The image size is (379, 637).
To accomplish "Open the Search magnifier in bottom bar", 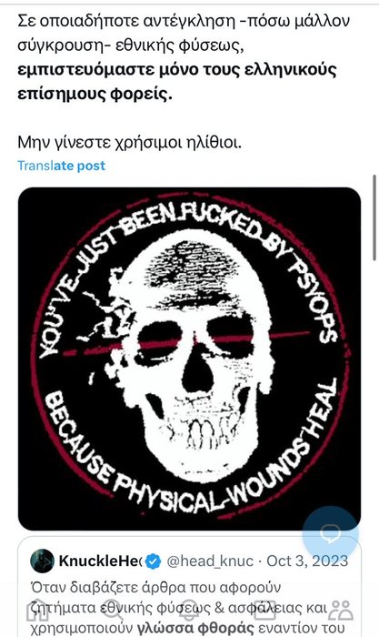I will pyautogui.click(x=114, y=610).
